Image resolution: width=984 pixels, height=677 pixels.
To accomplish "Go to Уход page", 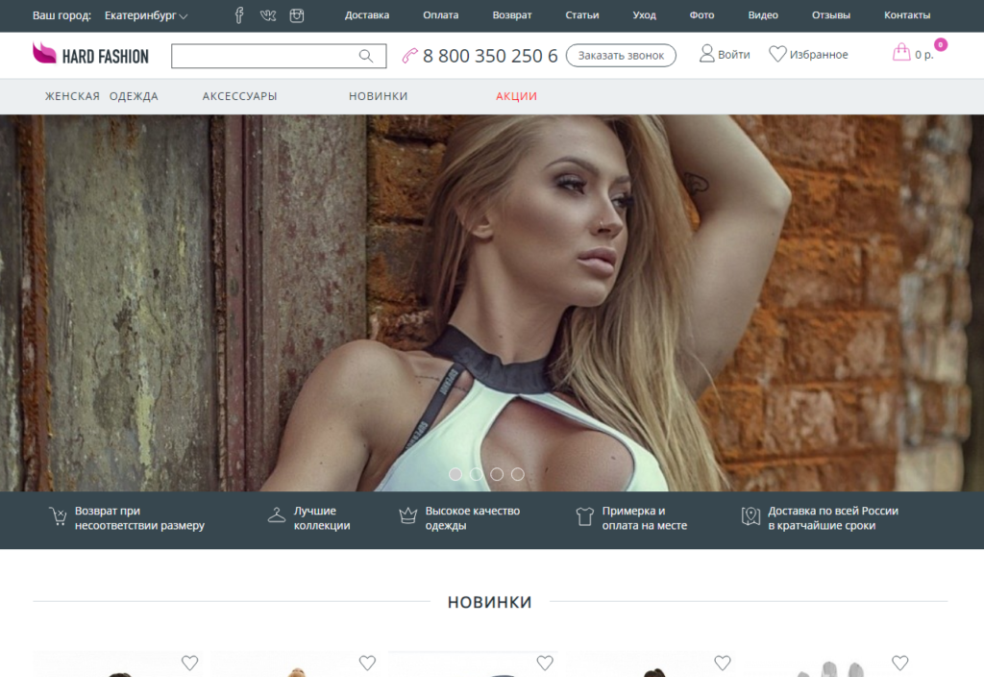I will tap(644, 15).
